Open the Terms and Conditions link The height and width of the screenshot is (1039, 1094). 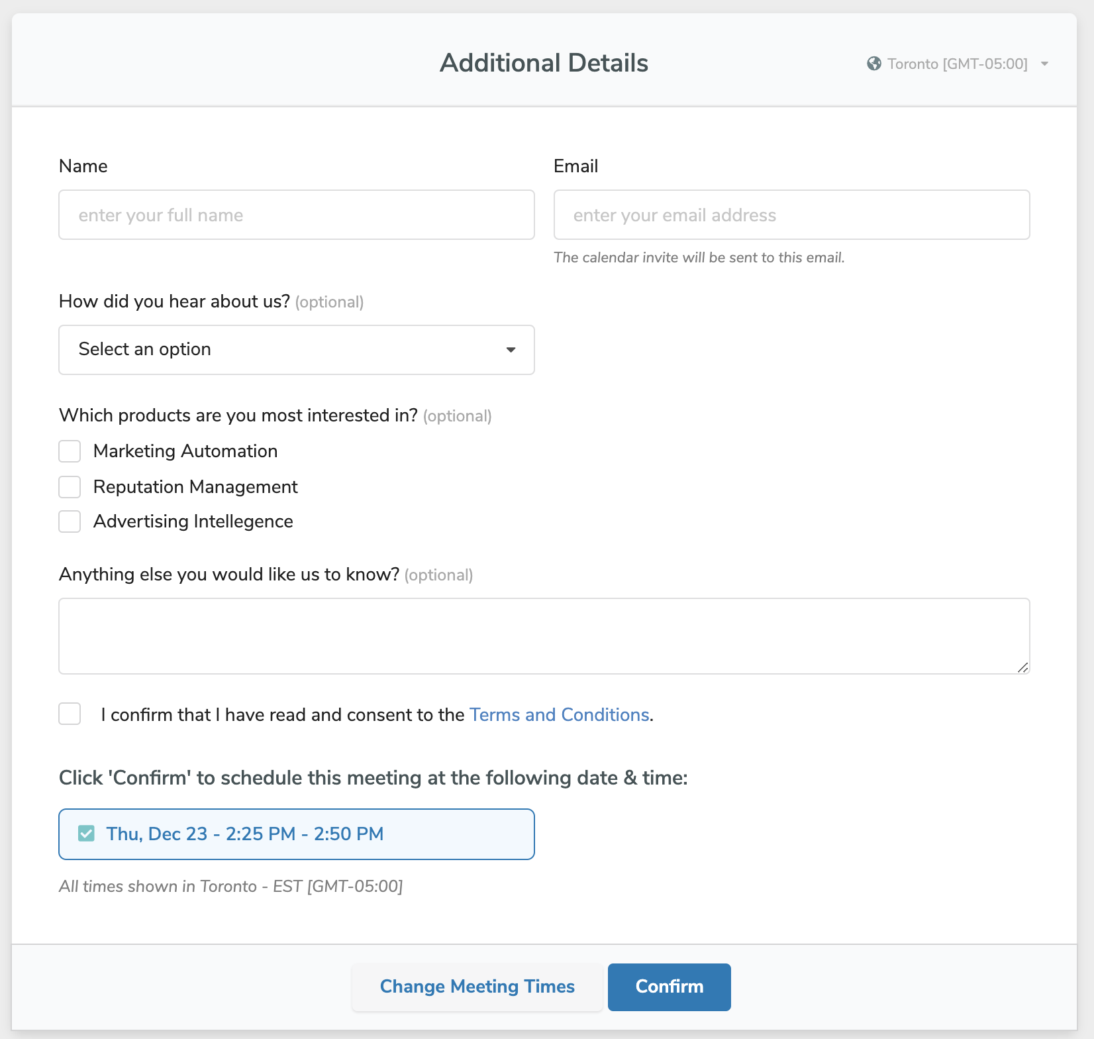pyautogui.click(x=559, y=715)
